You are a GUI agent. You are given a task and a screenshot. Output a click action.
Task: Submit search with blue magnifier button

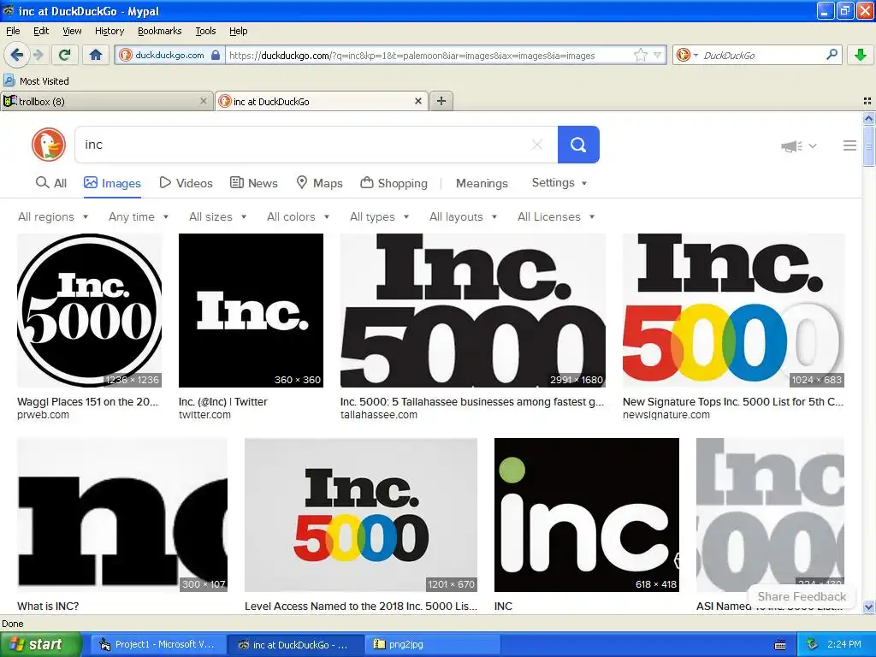578,145
